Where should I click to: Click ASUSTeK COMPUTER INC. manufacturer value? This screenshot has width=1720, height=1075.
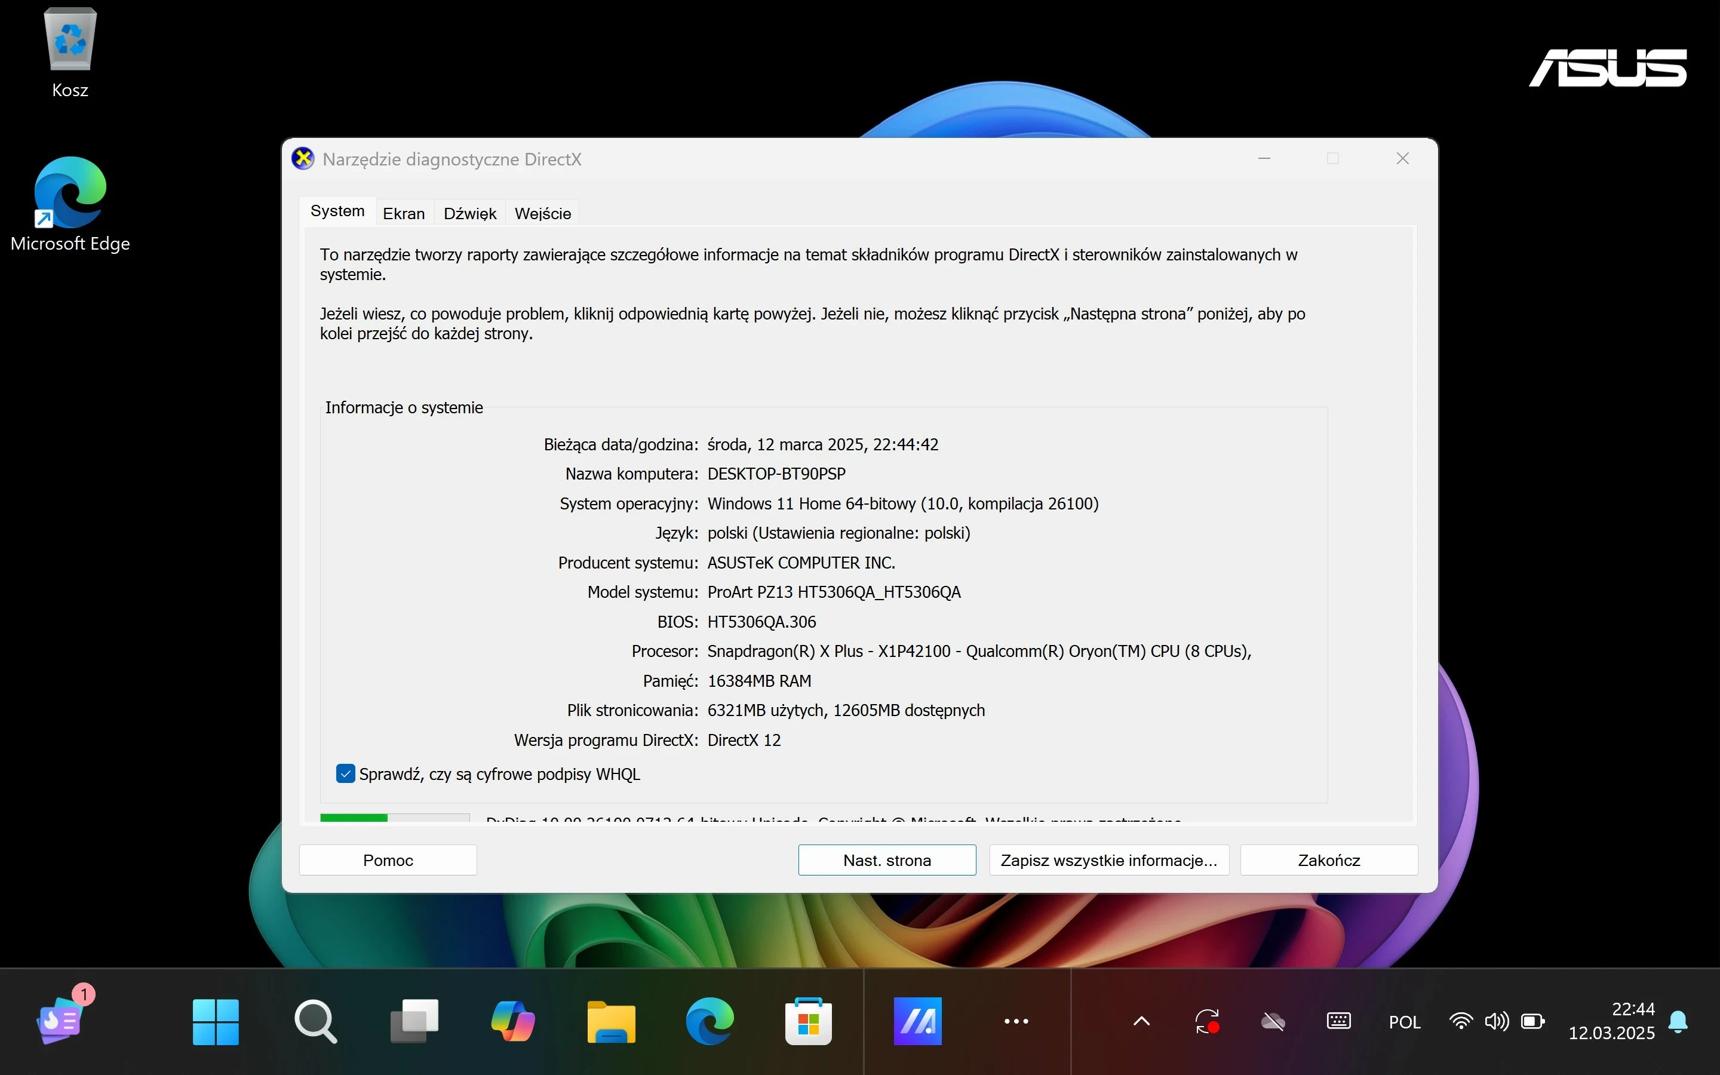pyautogui.click(x=801, y=563)
